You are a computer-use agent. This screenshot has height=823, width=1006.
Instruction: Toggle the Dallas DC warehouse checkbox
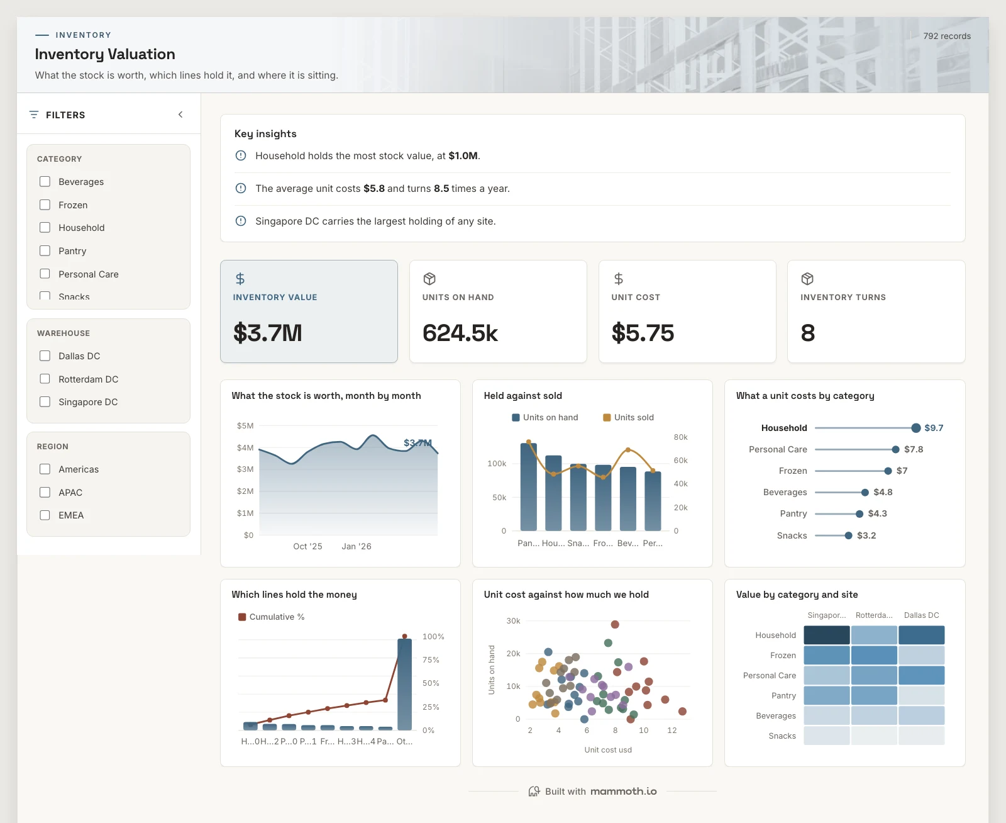coord(45,356)
